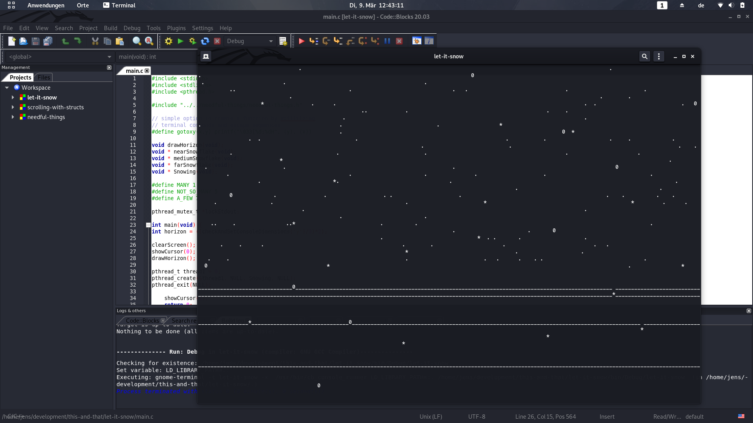Run to cursor debug icon
Viewport: 753px width, 423px height.
(x=314, y=41)
